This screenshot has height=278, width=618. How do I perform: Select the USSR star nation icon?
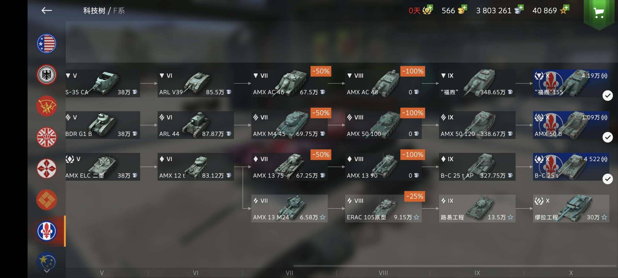point(47,106)
